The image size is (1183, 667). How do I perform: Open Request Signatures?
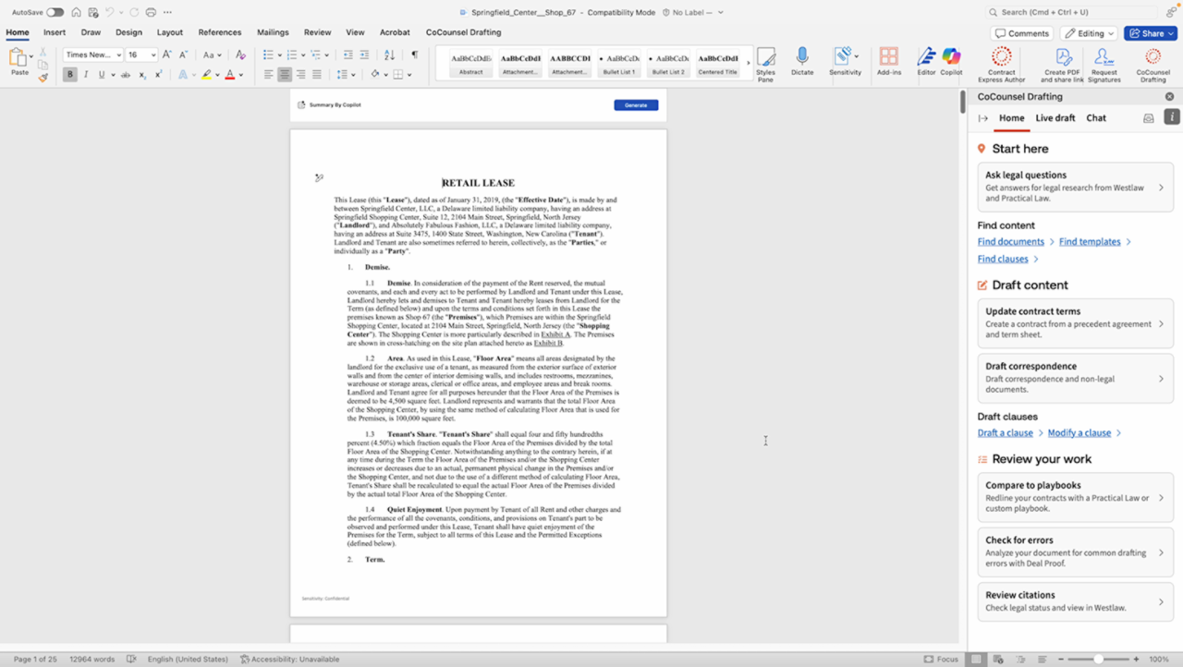(1104, 58)
